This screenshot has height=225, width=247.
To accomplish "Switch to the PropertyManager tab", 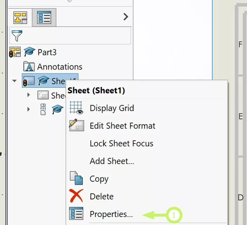I will [43, 17].
